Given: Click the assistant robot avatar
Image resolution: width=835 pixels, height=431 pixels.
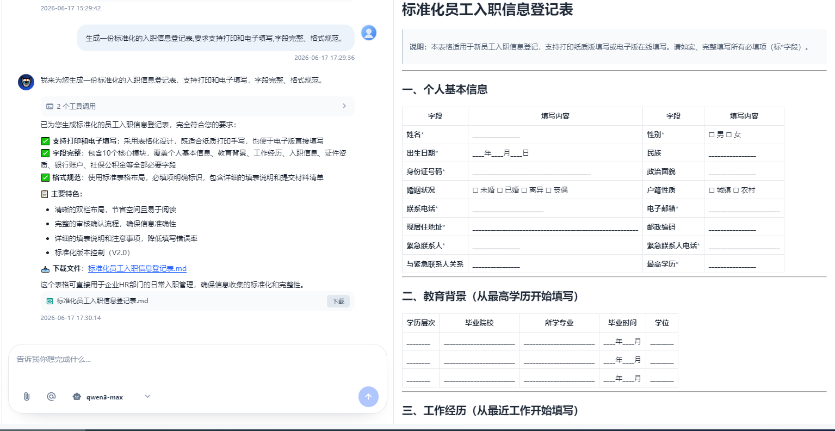Looking at the screenshot, I should click(26, 82).
